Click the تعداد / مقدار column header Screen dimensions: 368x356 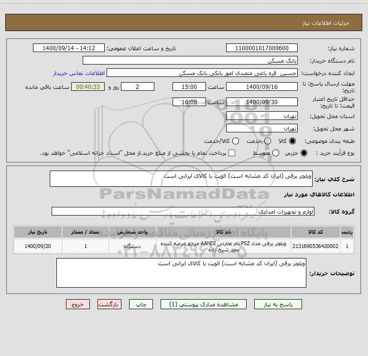tap(86, 232)
